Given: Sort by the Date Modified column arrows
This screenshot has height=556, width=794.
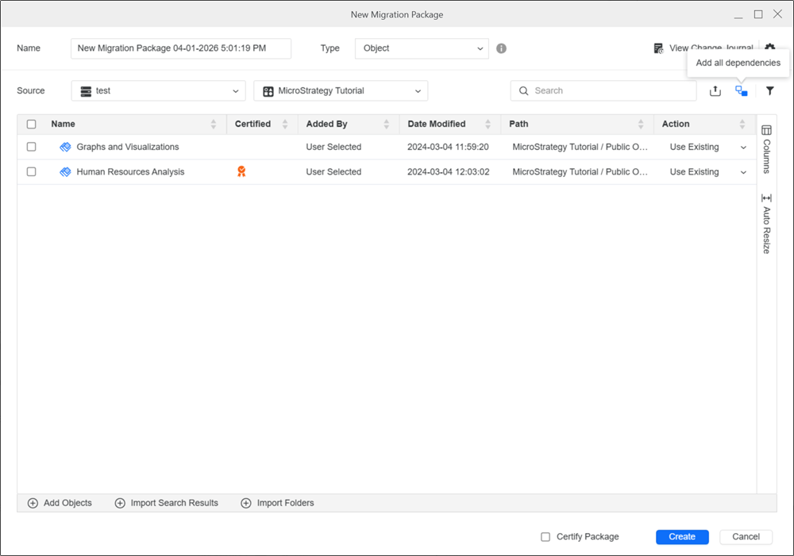Looking at the screenshot, I should pyautogui.click(x=488, y=125).
